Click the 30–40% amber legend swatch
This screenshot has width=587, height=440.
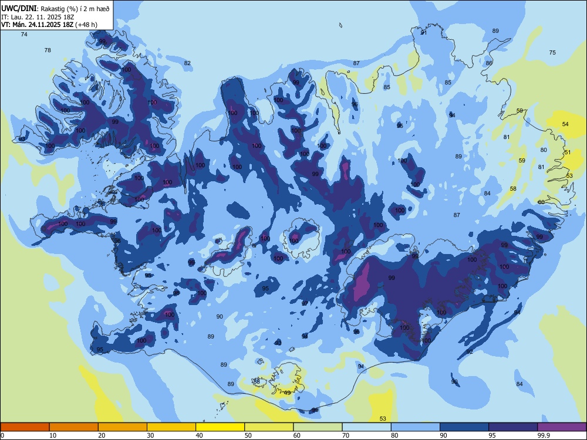pos(171,427)
